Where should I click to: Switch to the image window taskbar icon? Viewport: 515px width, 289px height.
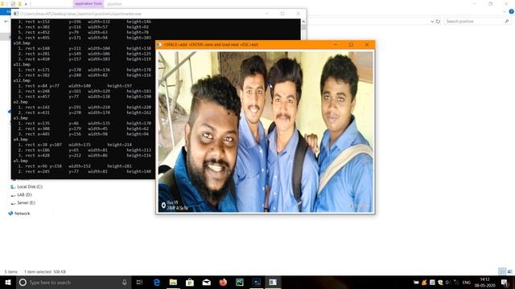(x=273, y=282)
